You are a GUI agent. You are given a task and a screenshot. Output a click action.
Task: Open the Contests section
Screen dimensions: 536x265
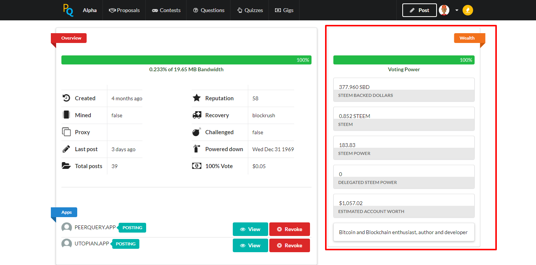166,10
